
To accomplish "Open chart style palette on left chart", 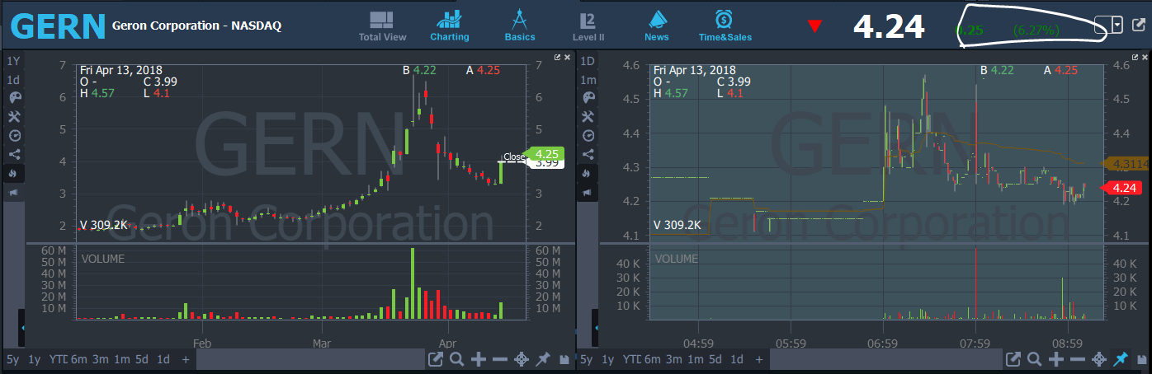I will 14,98.
